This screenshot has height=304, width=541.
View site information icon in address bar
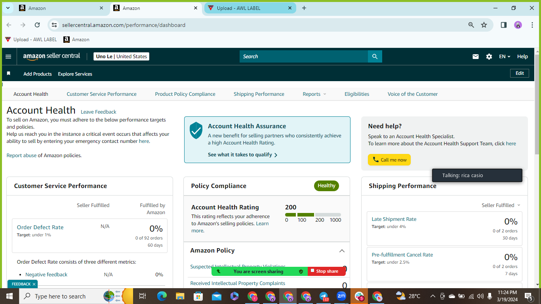pyautogui.click(x=54, y=25)
